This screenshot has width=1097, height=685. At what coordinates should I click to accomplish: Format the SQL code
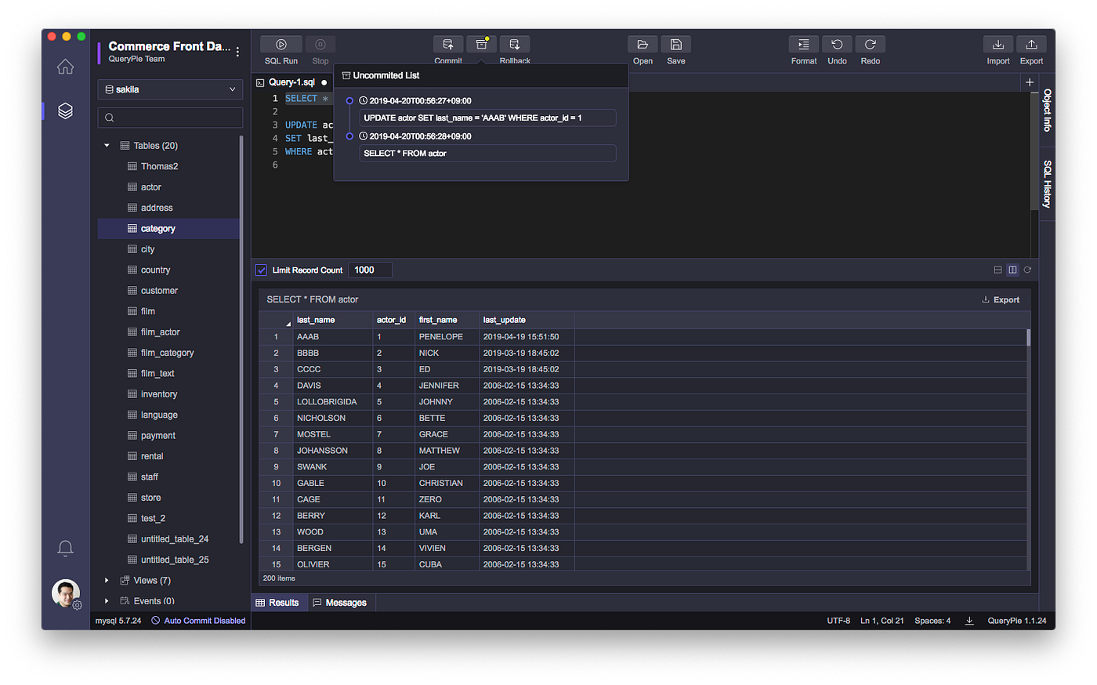(x=804, y=45)
